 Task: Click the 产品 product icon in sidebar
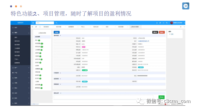coord(13,73)
